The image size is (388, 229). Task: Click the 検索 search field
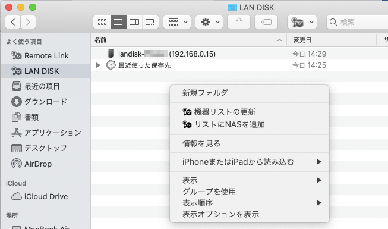click(x=358, y=22)
